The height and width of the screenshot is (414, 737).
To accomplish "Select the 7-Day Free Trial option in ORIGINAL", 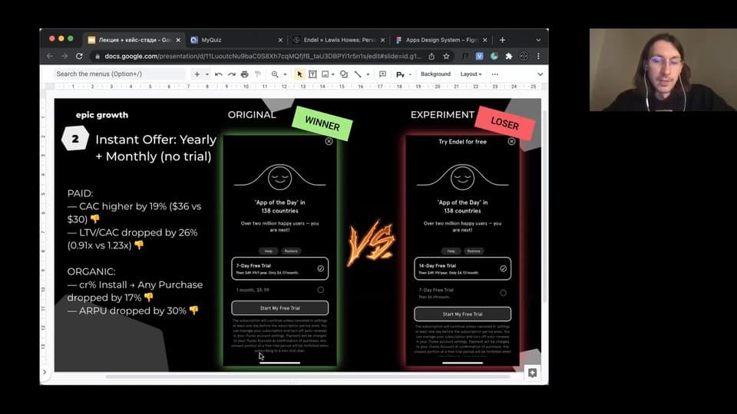I will [279, 268].
